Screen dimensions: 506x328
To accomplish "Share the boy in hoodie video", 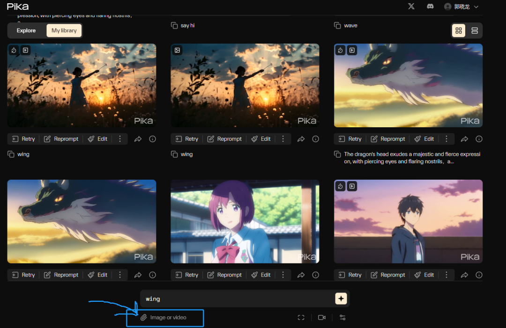I will coord(464,275).
